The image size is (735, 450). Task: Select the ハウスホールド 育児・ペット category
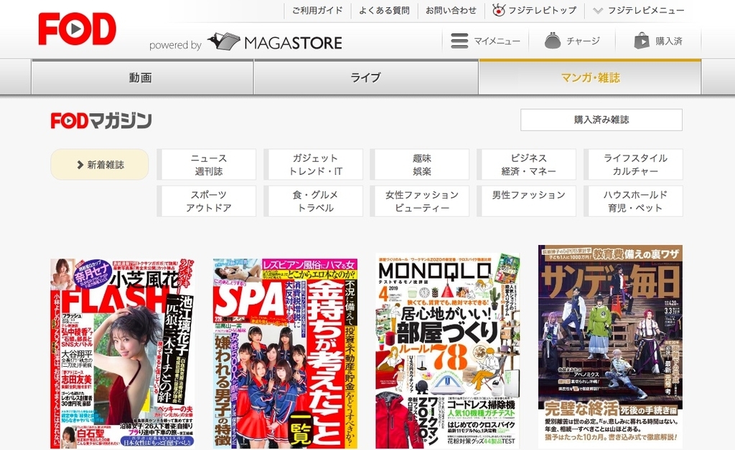click(634, 201)
